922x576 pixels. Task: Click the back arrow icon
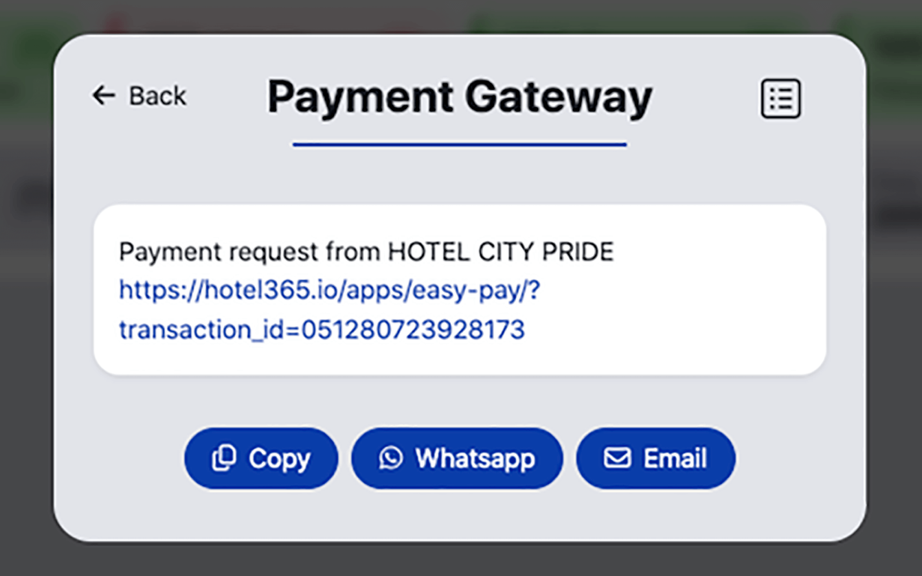(103, 95)
